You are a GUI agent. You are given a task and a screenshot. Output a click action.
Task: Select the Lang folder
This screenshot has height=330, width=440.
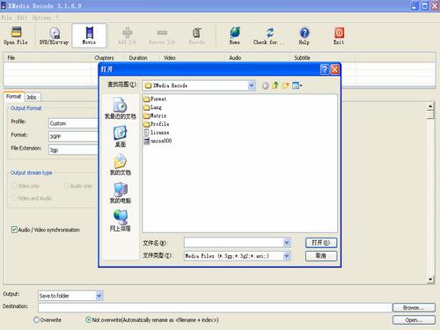(x=152, y=107)
